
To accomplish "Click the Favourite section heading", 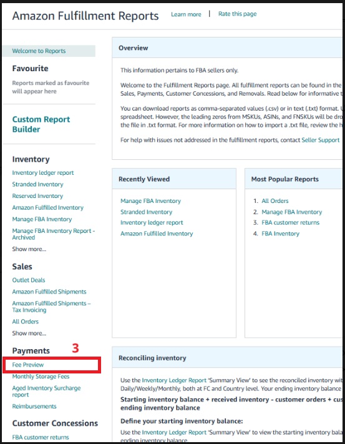I will tap(30, 69).
